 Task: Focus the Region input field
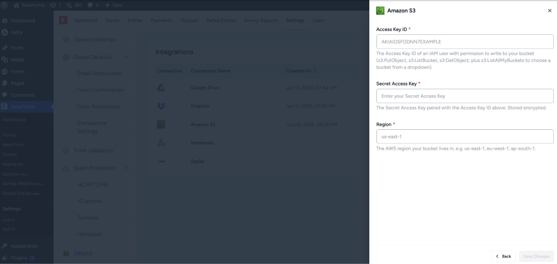click(x=465, y=136)
